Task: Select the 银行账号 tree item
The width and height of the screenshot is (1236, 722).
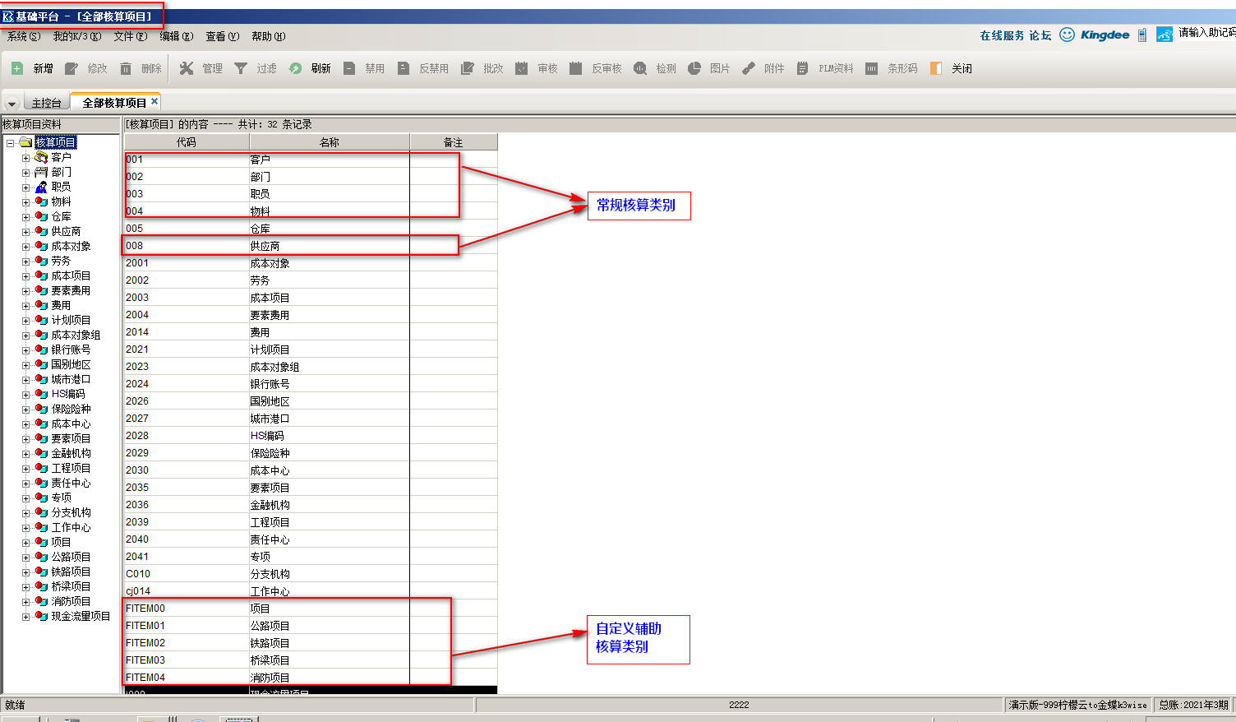Action: coord(71,349)
